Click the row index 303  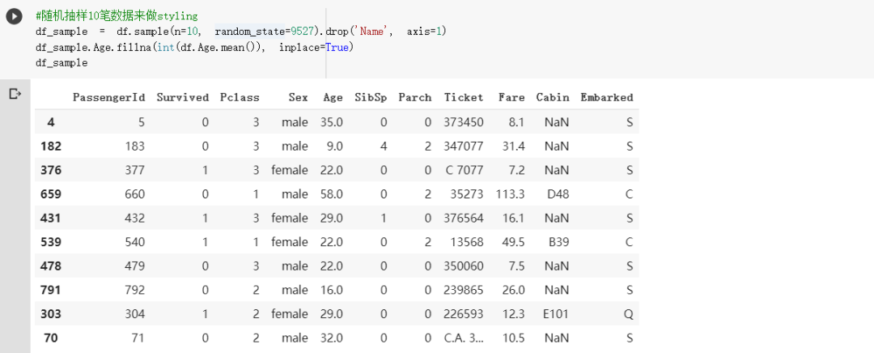(x=51, y=314)
